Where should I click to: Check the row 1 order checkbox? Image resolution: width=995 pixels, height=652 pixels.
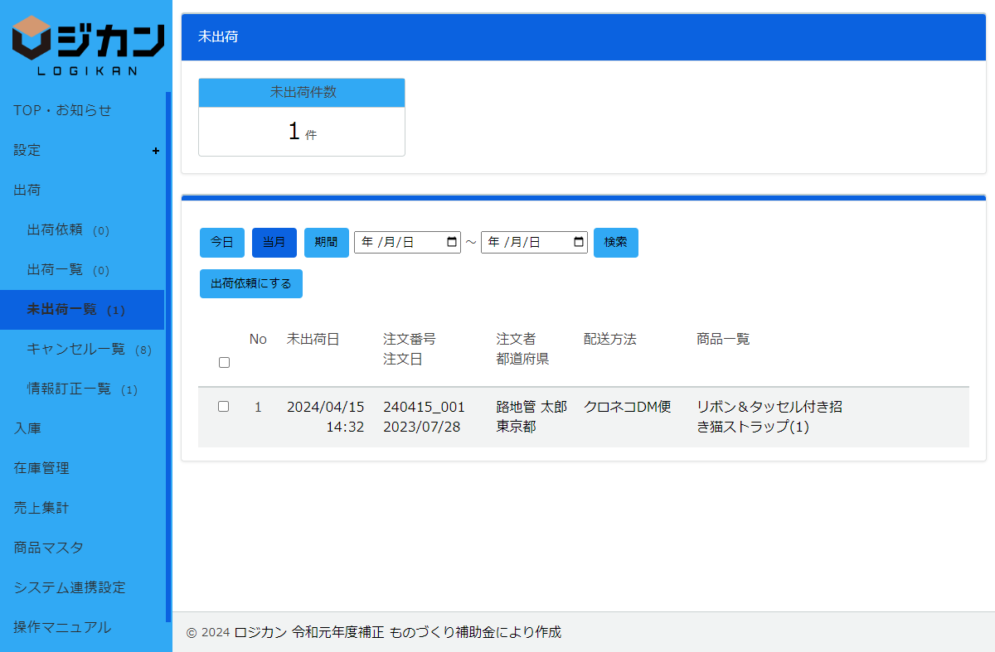pos(223,407)
